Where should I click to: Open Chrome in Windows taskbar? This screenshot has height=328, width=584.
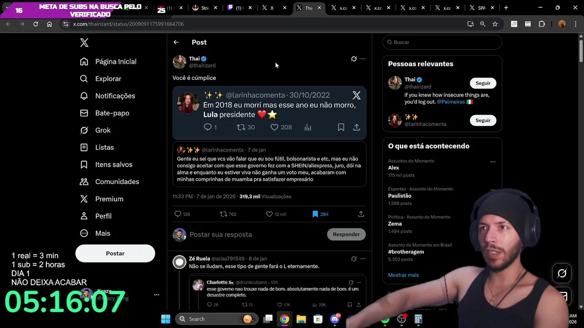click(284, 319)
